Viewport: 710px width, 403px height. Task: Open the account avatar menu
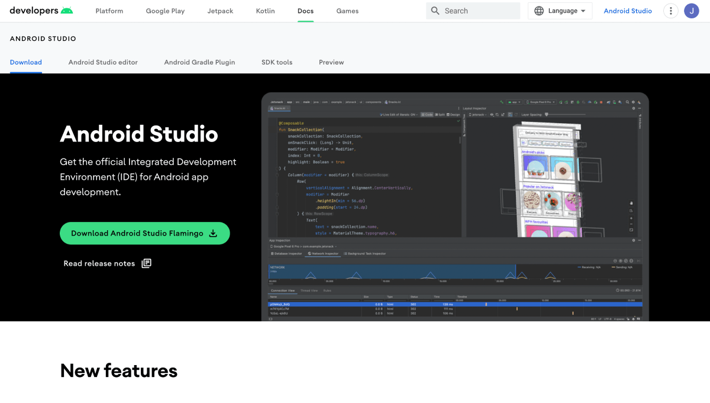coord(691,11)
